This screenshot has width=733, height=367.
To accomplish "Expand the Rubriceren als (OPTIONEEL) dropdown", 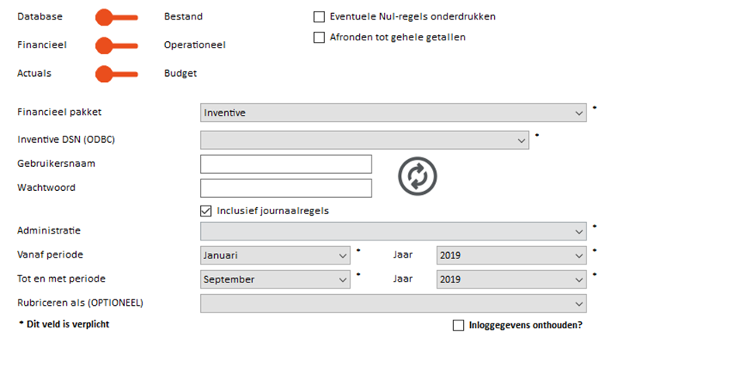I will pos(393,303).
